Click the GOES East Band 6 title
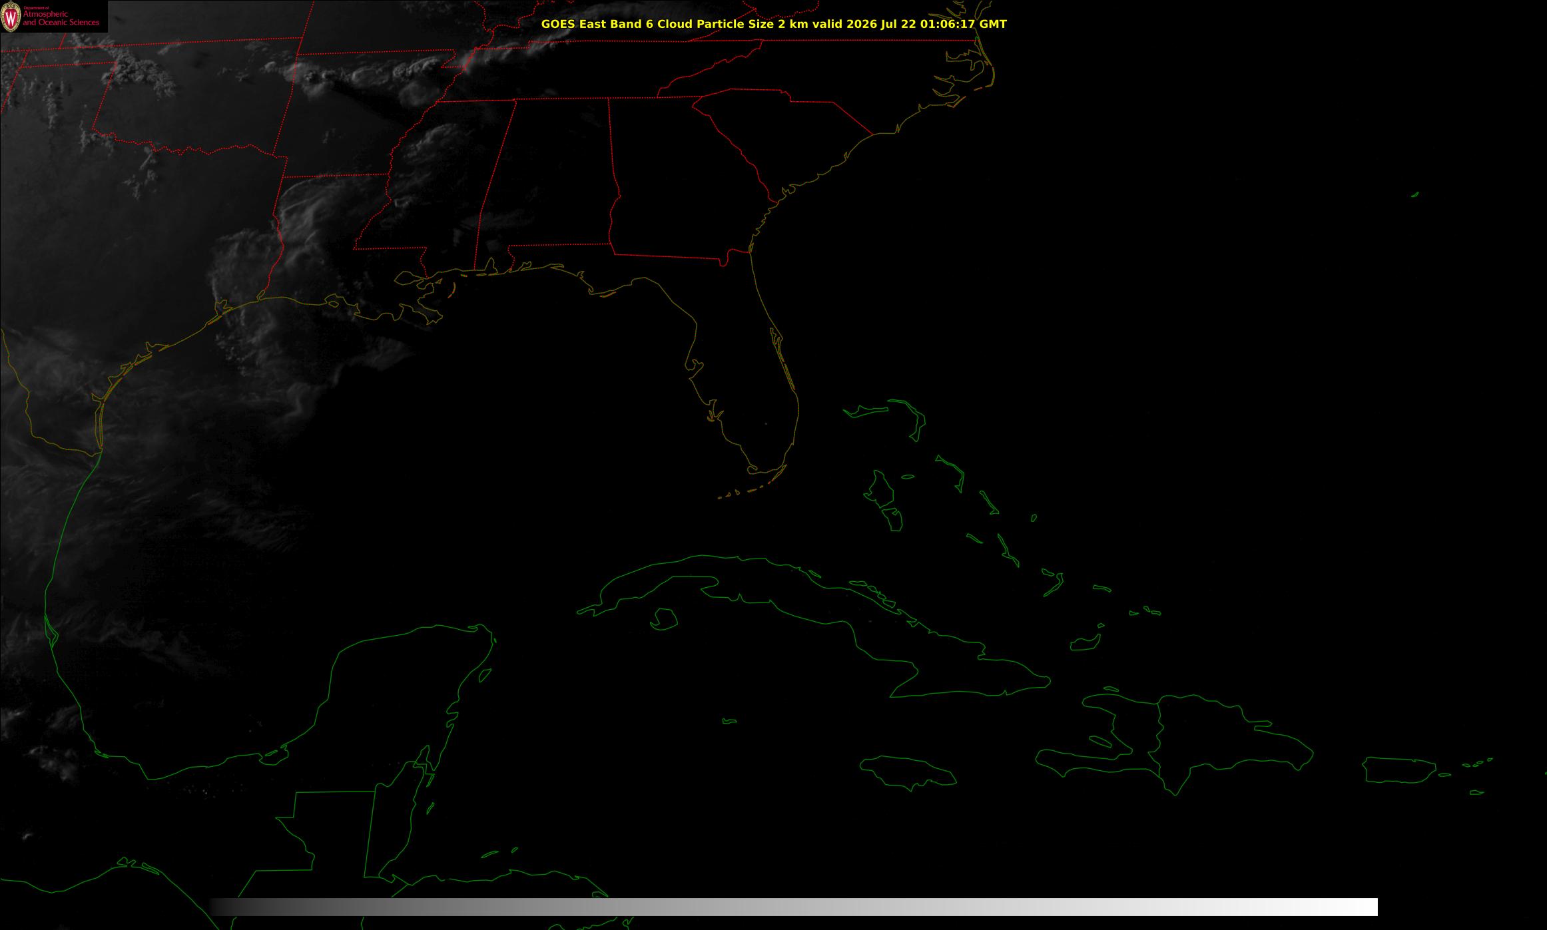The height and width of the screenshot is (930, 1547). [x=773, y=24]
